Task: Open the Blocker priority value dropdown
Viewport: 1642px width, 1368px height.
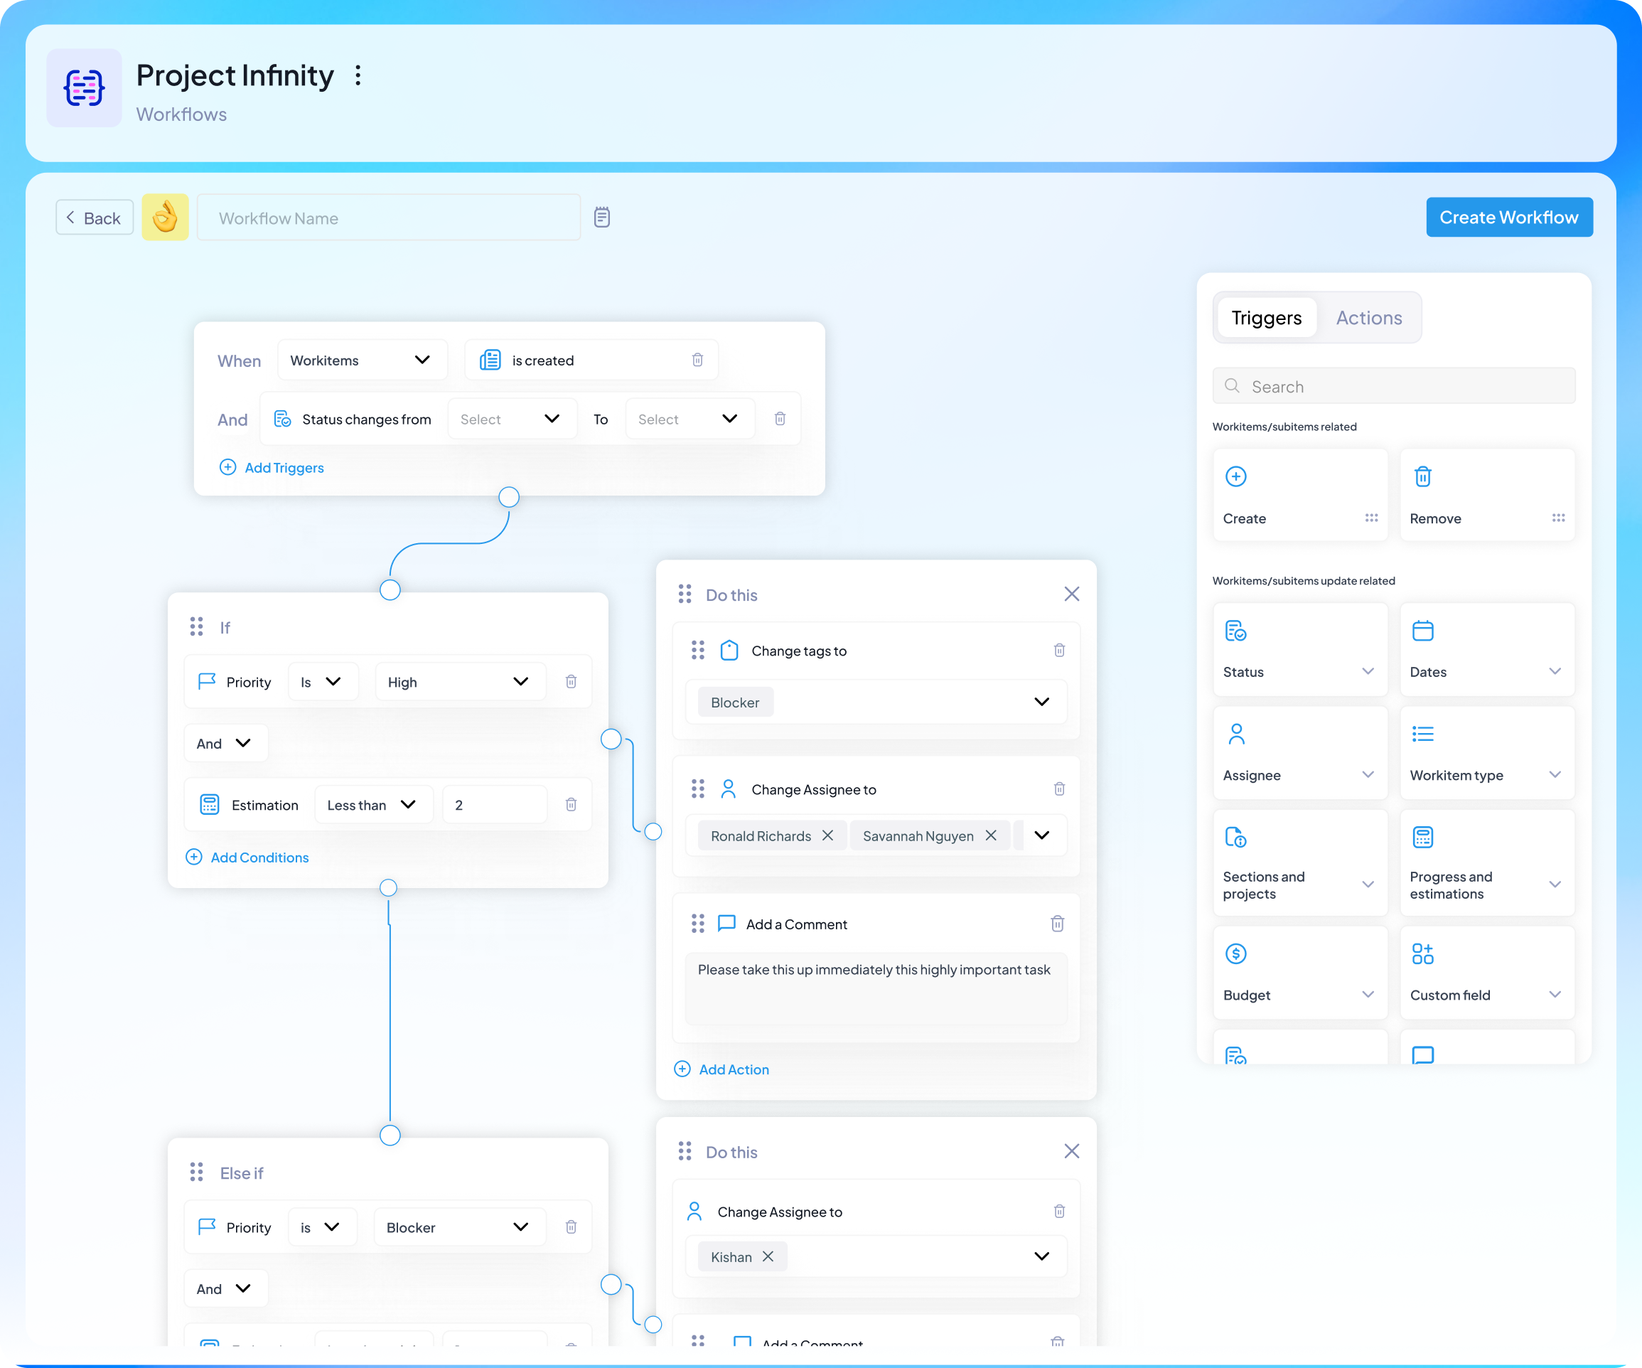Action: (x=460, y=1227)
